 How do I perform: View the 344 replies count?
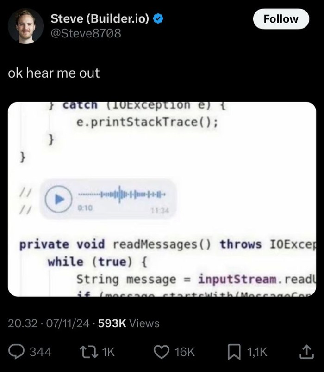41,352
